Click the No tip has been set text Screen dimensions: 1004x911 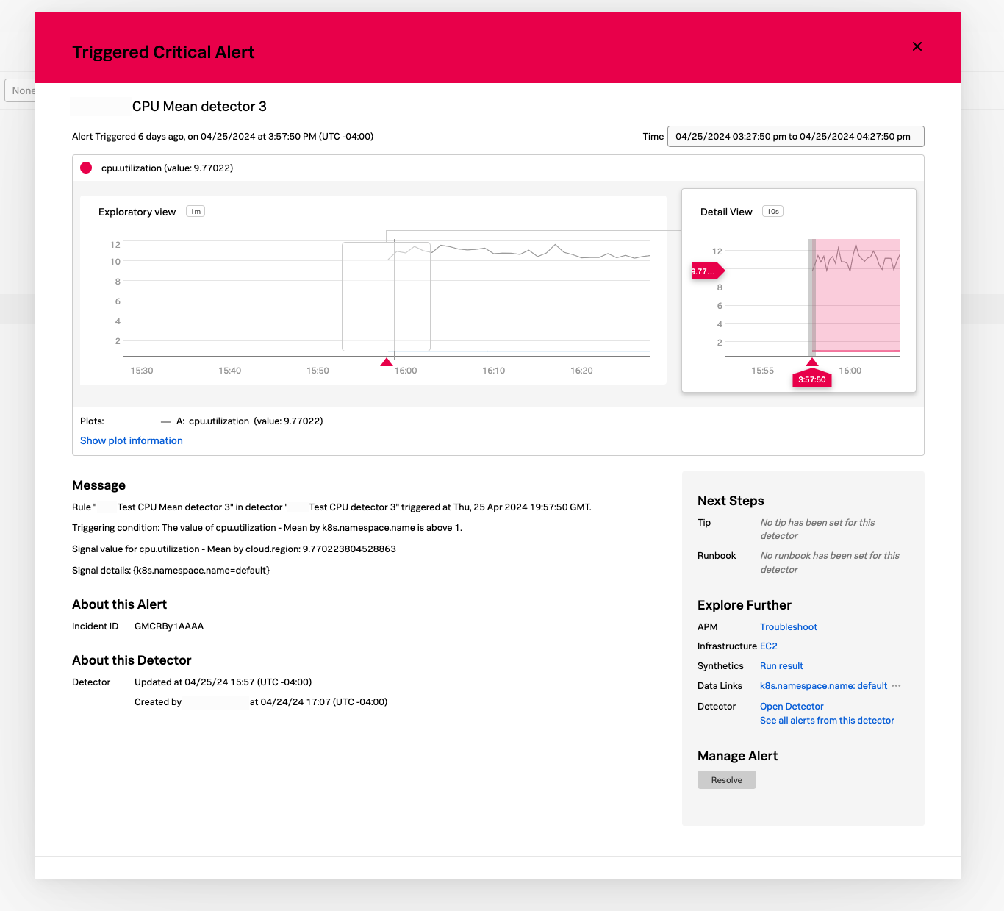point(817,529)
